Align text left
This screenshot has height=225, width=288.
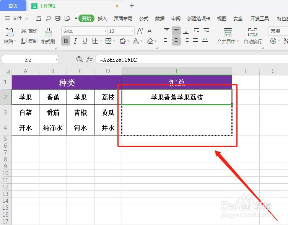[167, 41]
